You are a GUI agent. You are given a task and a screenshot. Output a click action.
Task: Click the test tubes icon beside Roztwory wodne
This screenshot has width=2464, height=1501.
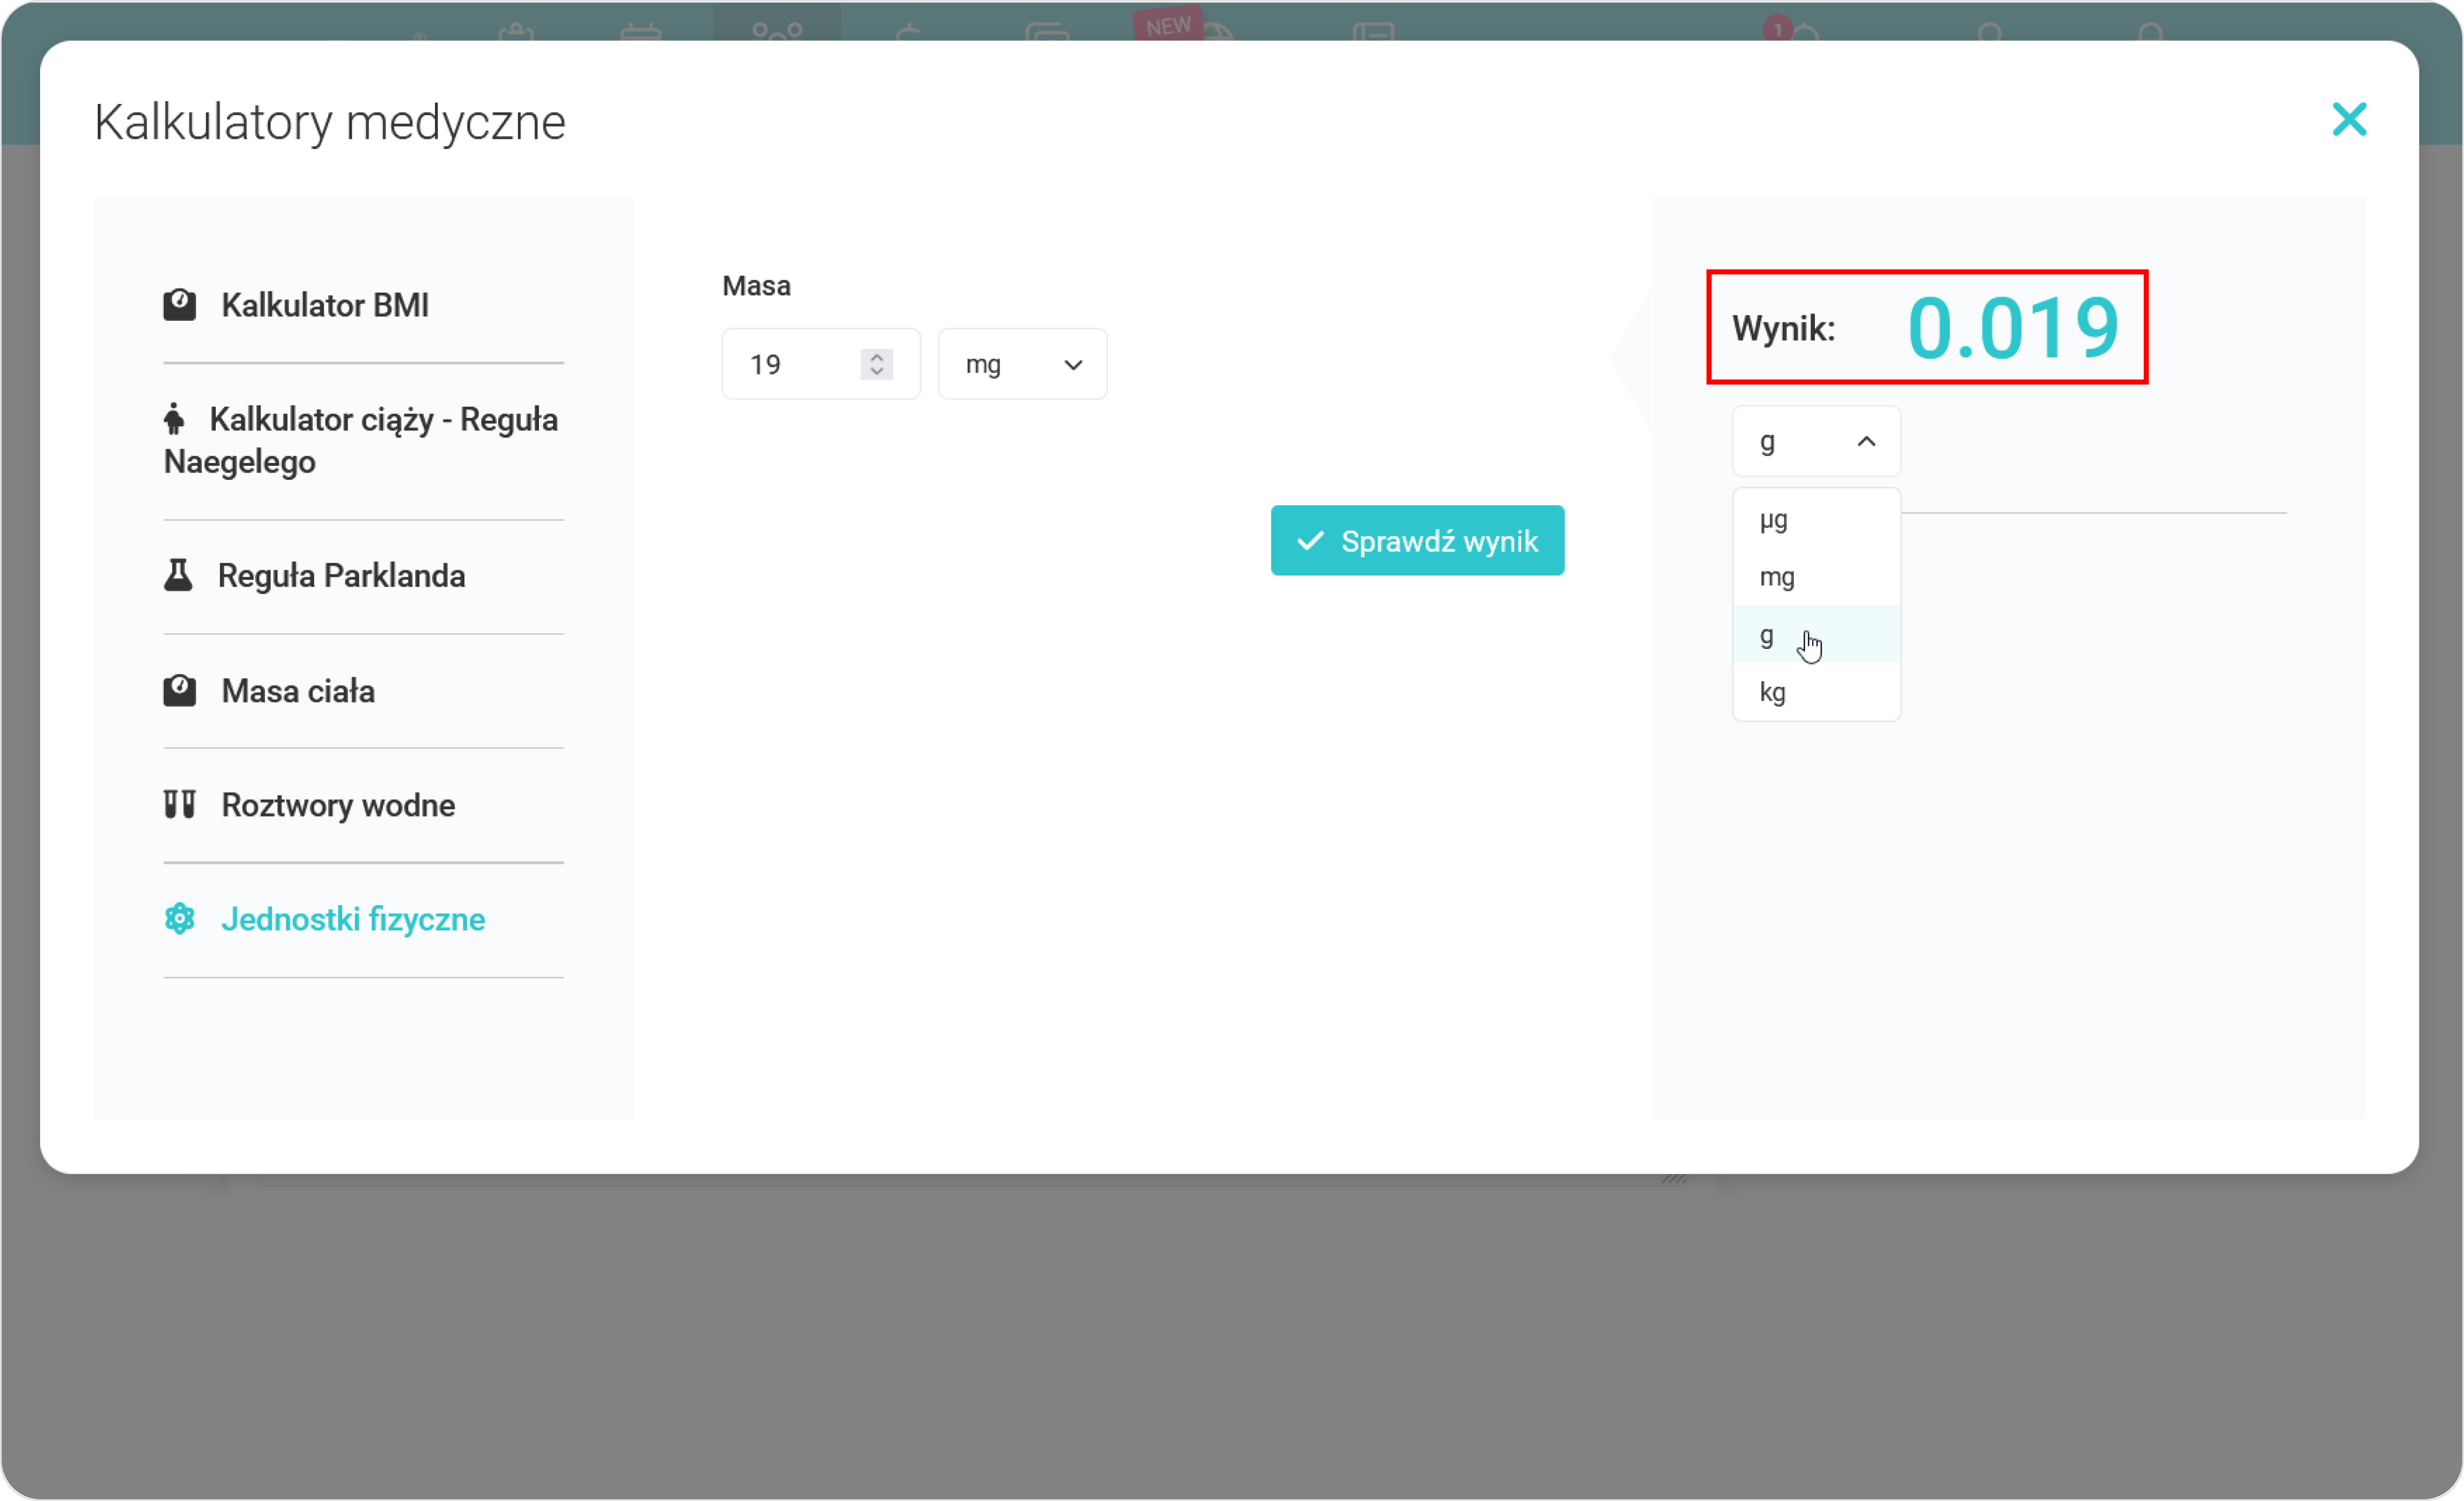(x=180, y=804)
